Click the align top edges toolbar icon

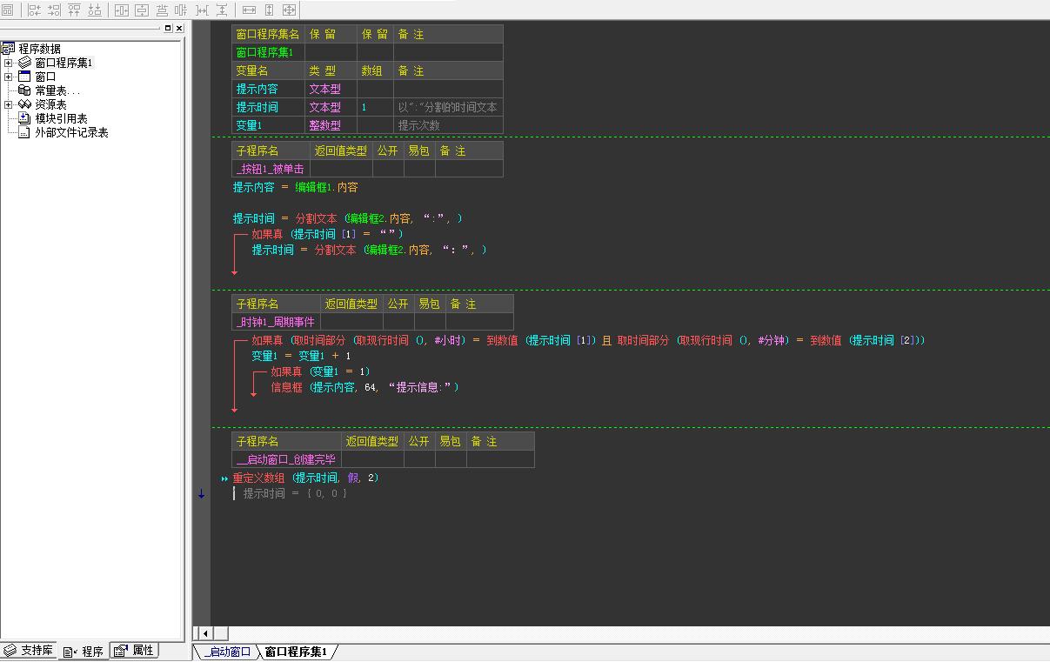coord(74,10)
